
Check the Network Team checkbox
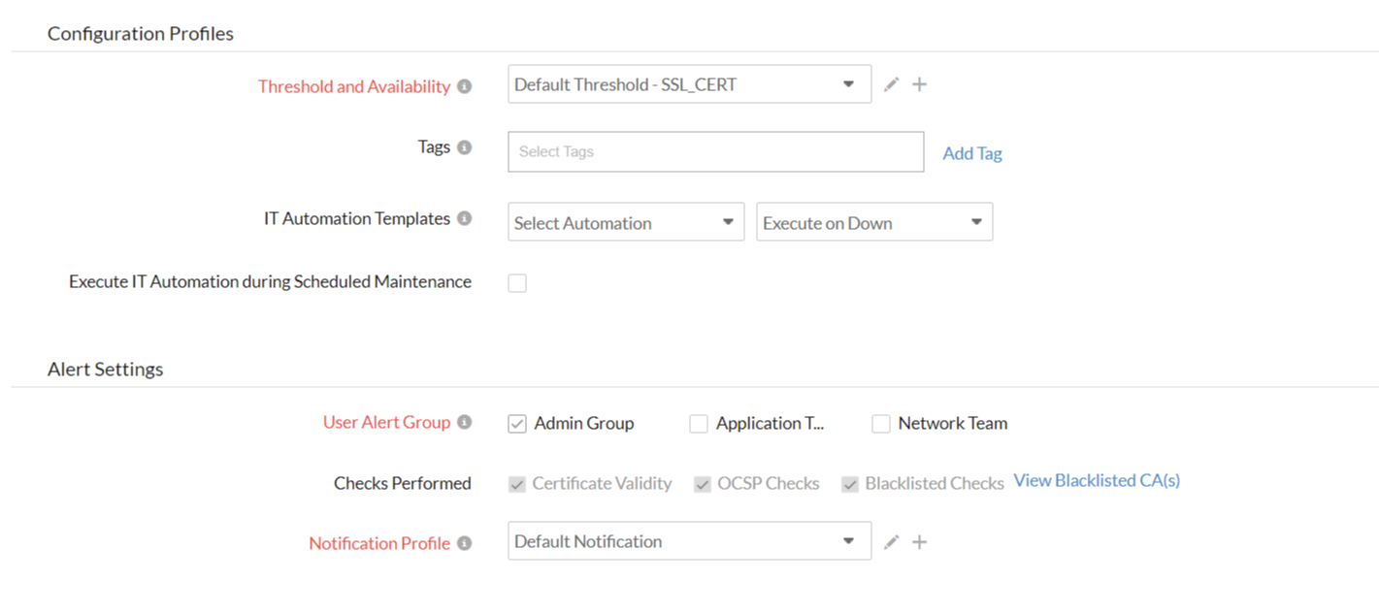pyautogui.click(x=881, y=424)
